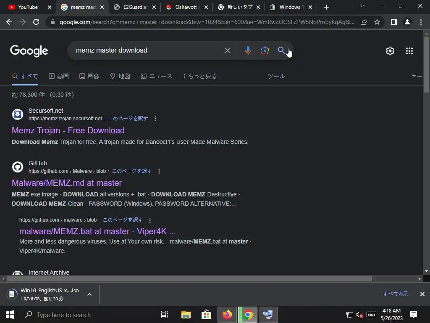Click すべて表示 to show all downloads

point(396,294)
